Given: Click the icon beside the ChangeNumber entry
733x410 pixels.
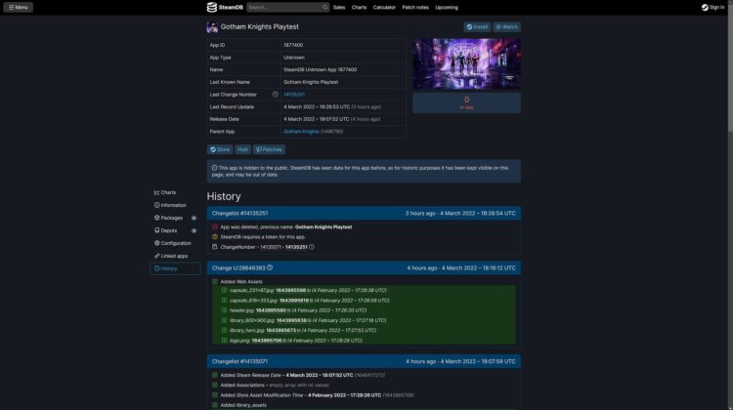Looking at the screenshot, I should 215,247.
